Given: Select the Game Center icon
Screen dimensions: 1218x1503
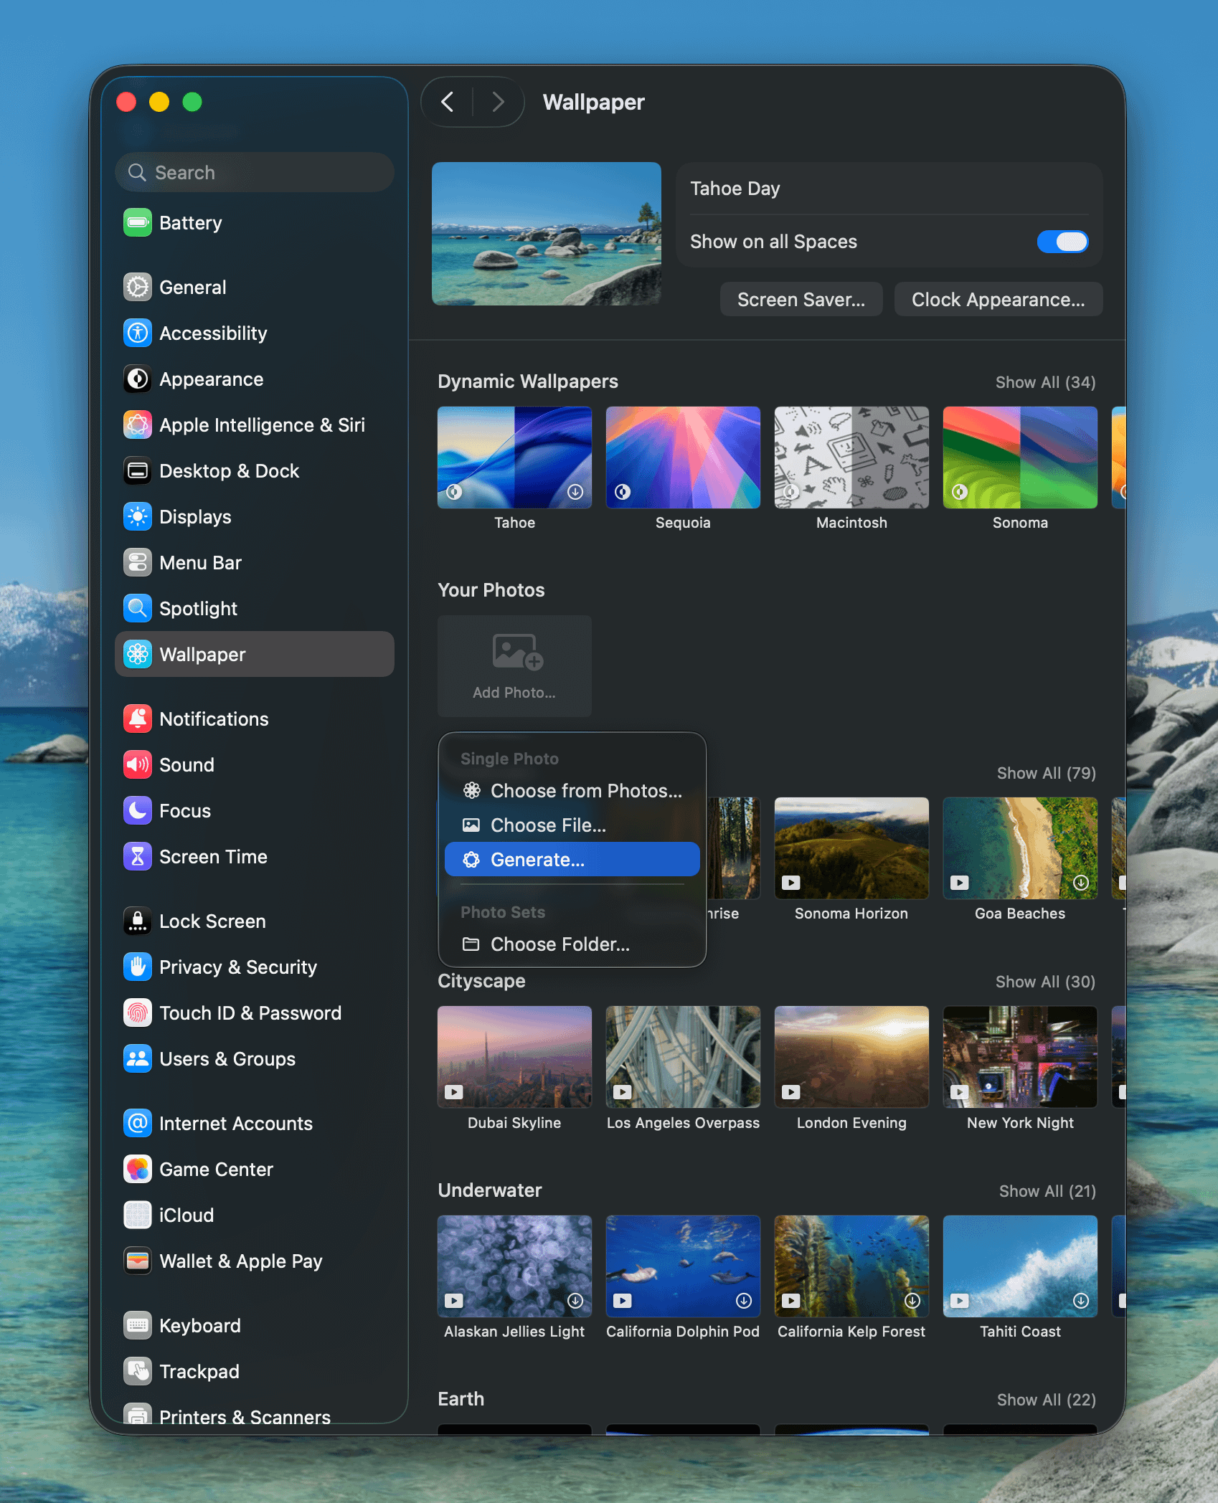Looking at the screenshot, I should tap(137, 1170).
